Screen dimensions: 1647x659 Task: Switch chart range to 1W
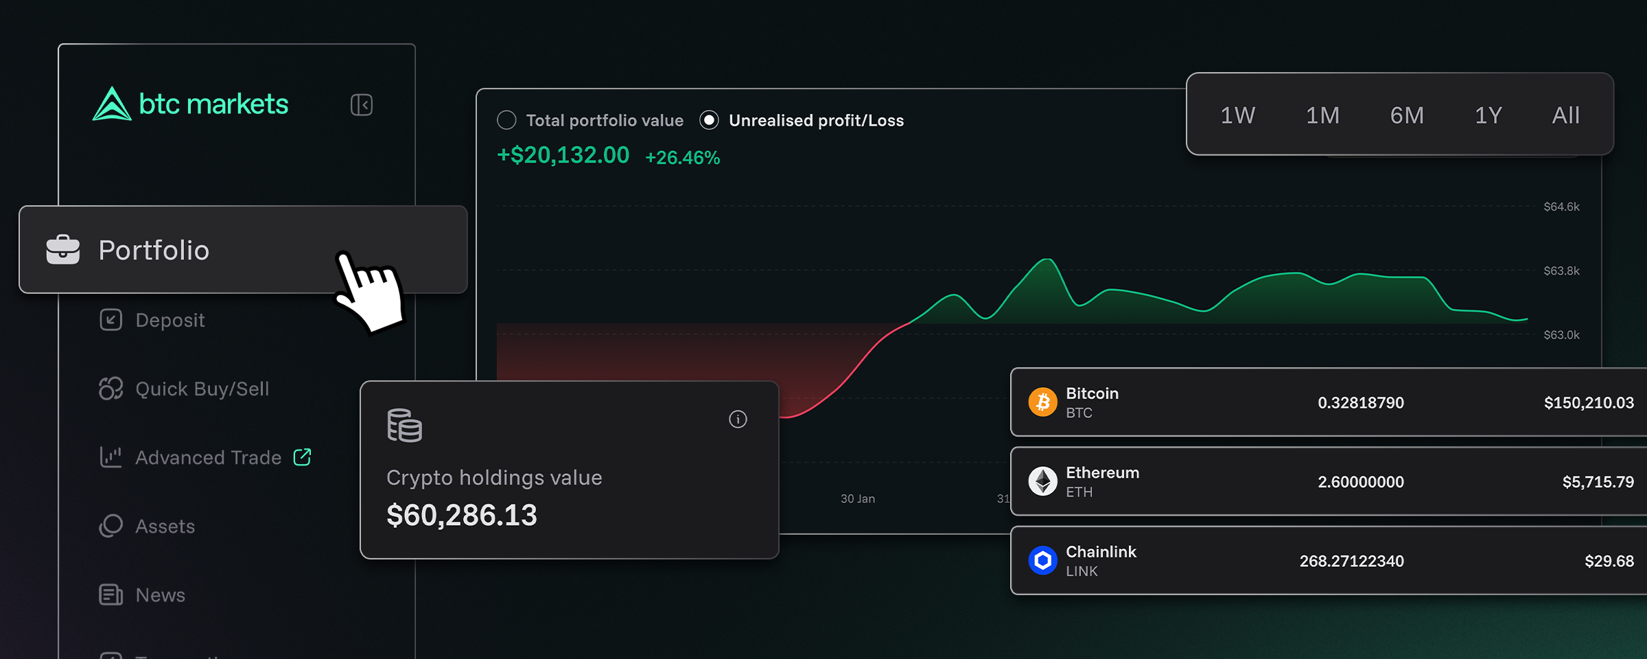[1238, 115]
